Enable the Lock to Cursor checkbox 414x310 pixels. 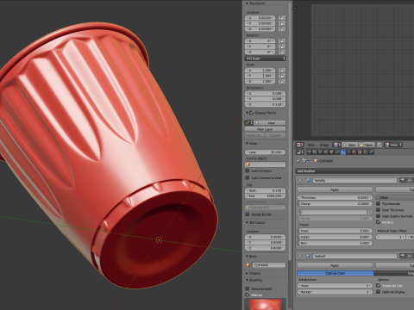[248, 170]
